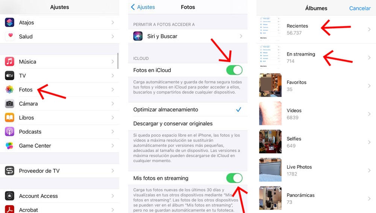Open En streaming album thumbnail
This screenshot has height=213, width=376.
pyautogui.click(x=270, y=57)
